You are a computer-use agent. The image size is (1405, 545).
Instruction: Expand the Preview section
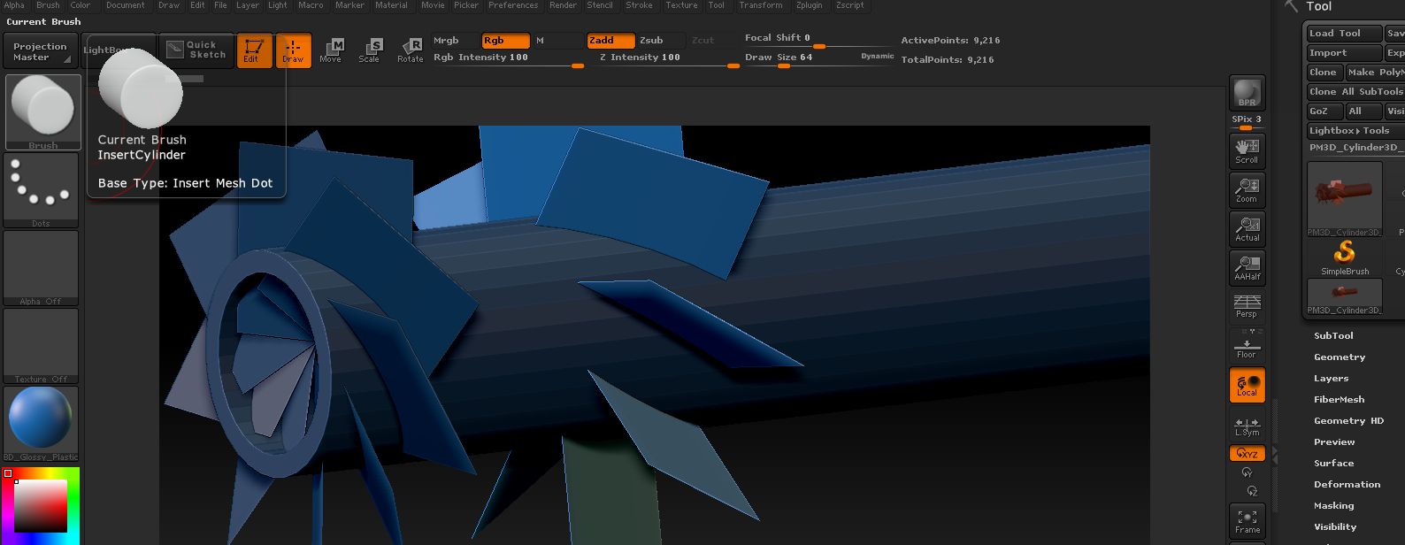pyautogui.click(x=1334, y=442)
